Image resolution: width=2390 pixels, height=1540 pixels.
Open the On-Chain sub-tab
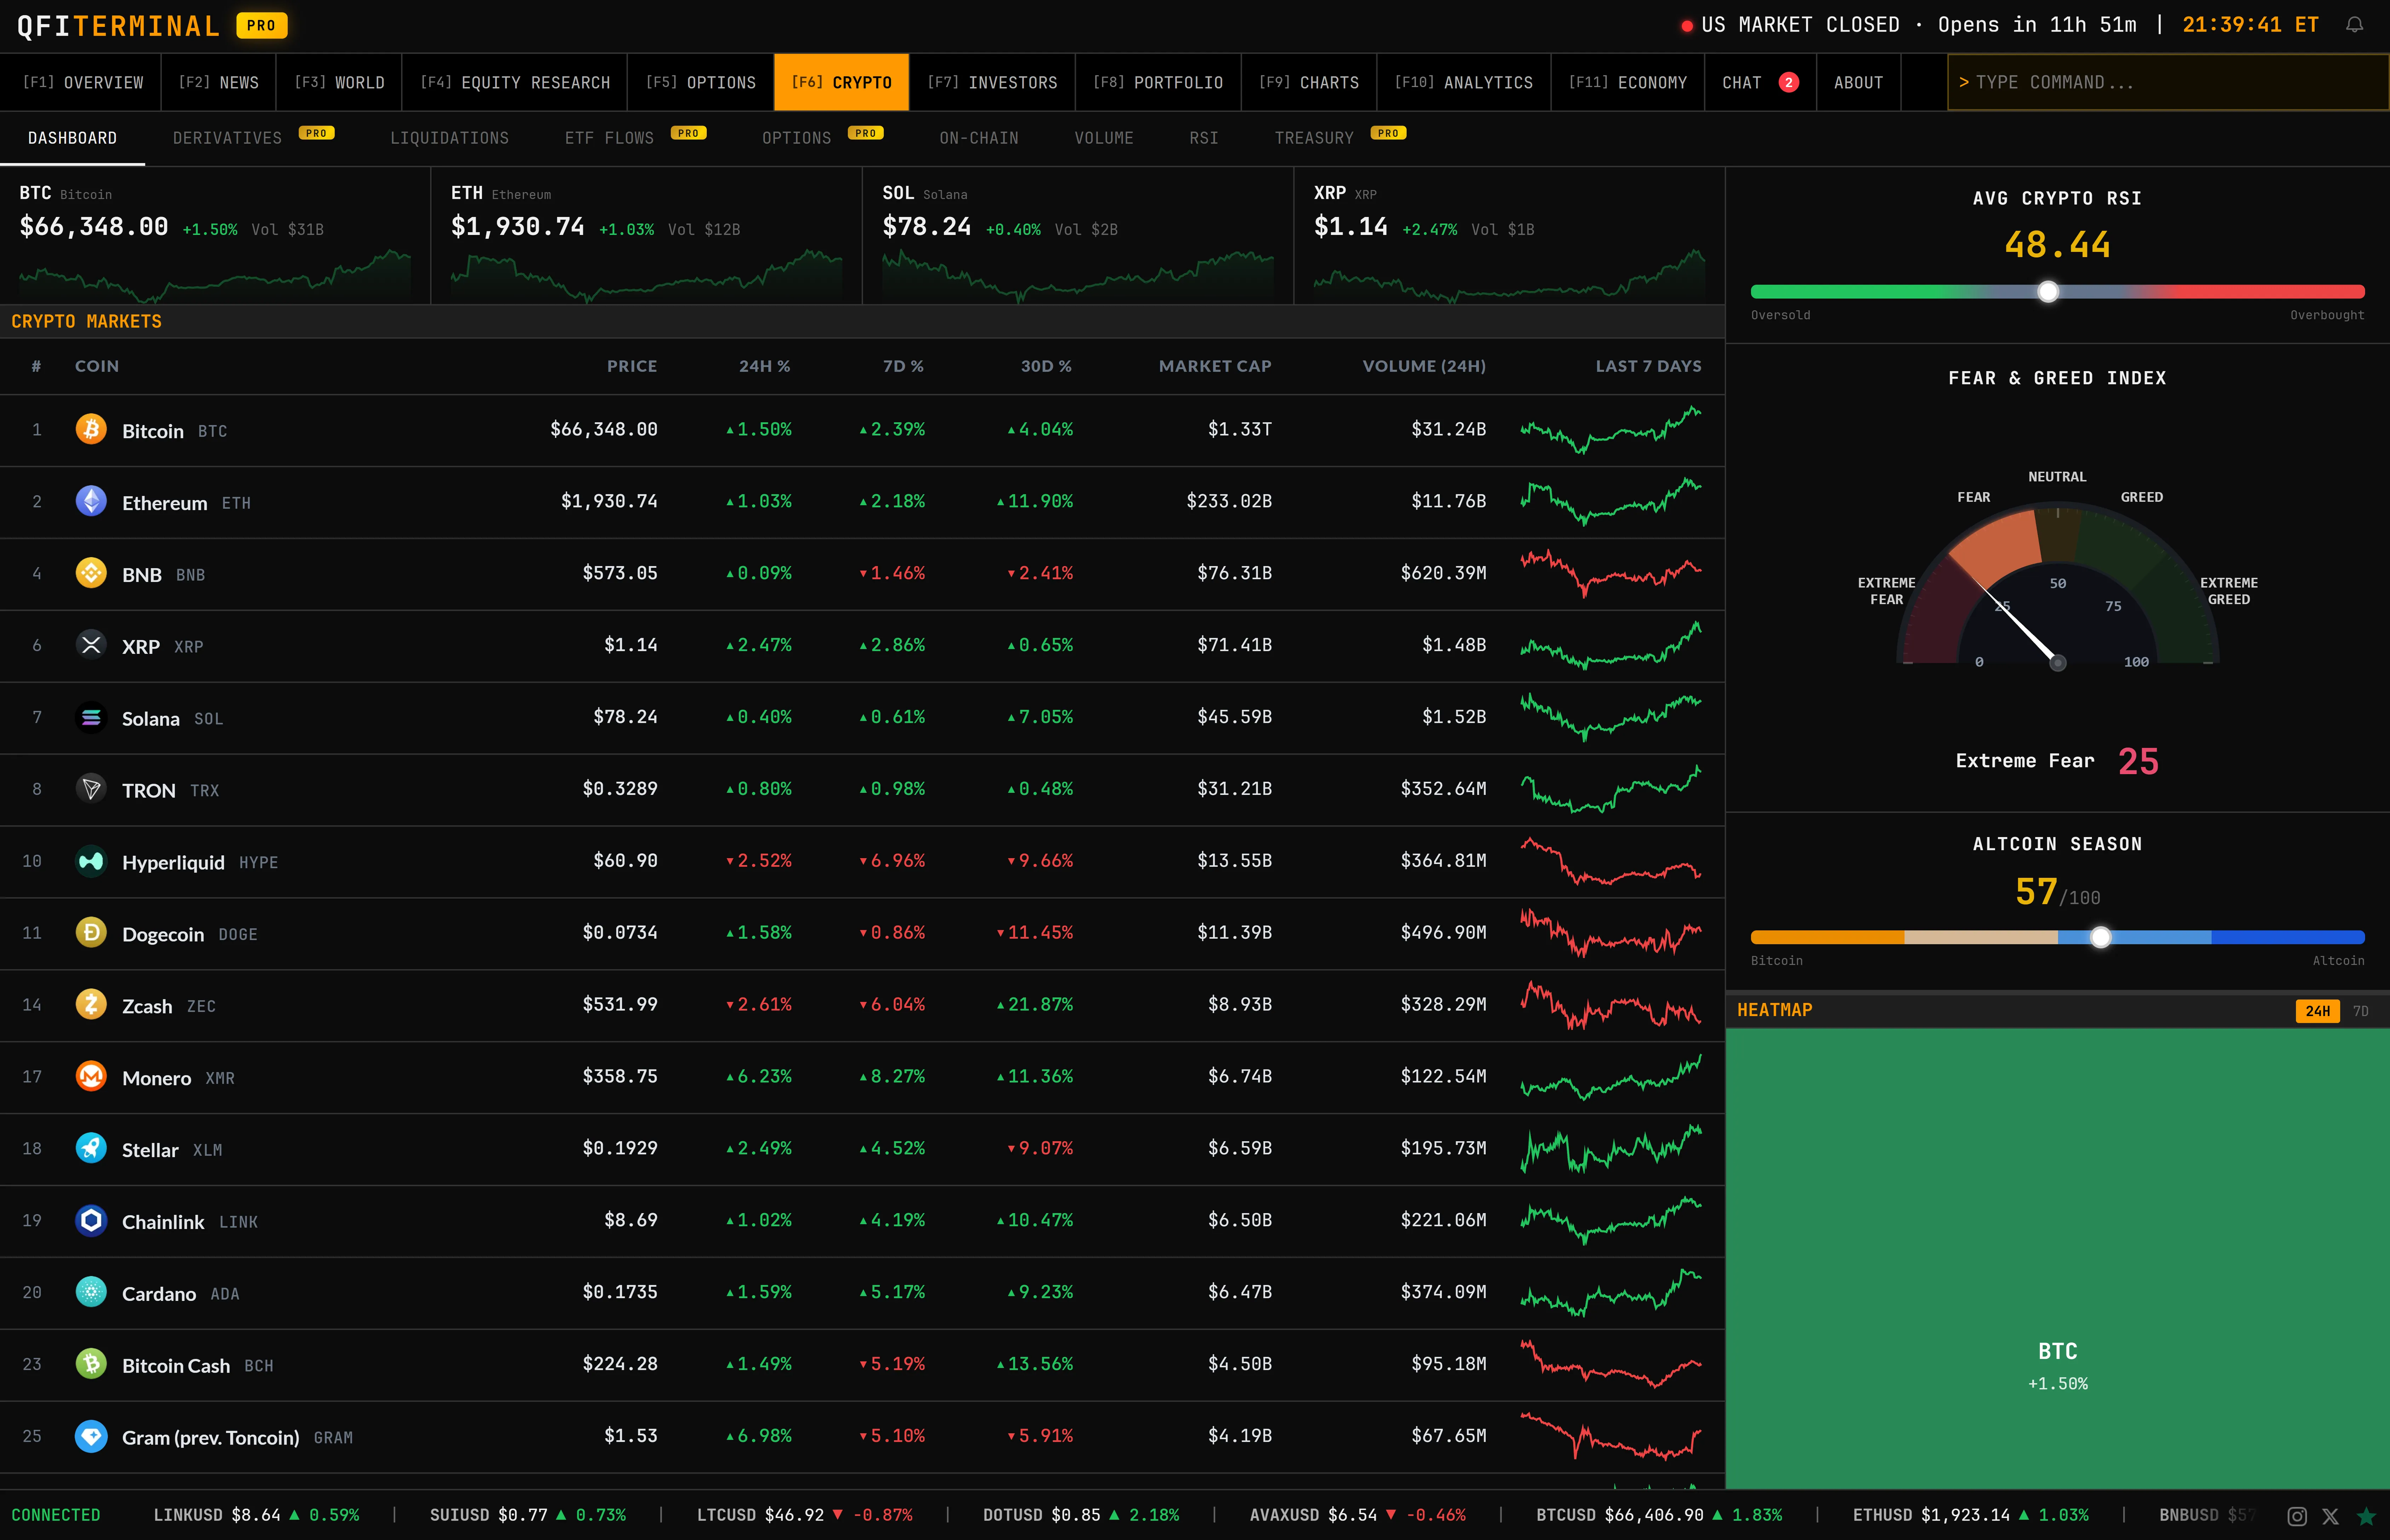(979, 138)
